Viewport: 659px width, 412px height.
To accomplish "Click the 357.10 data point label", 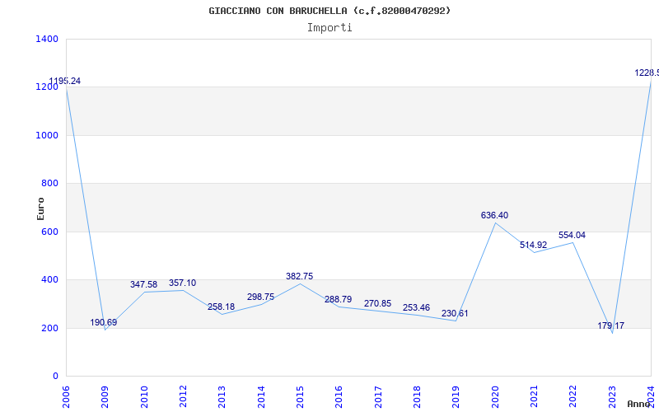I will (182, 283).
